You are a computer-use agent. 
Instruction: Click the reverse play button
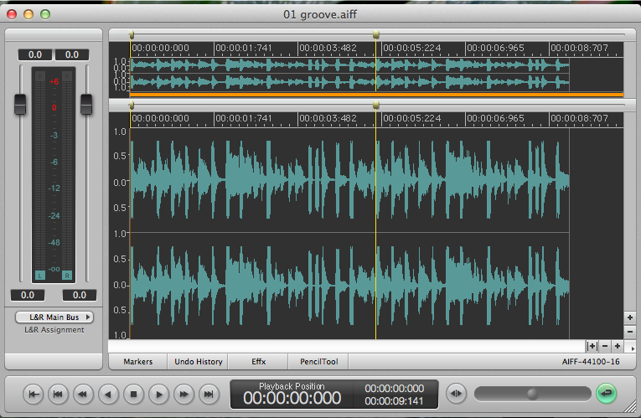coord(108,393)
